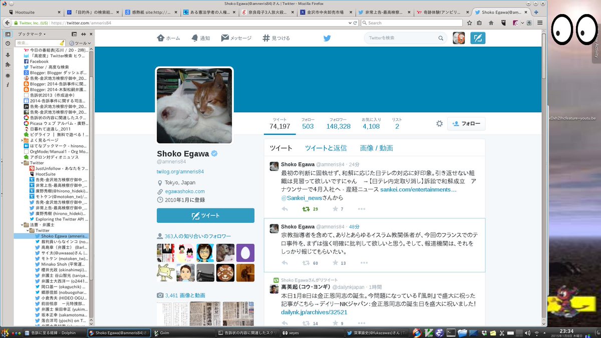View お気に入り count 4,108

[371, 124]
